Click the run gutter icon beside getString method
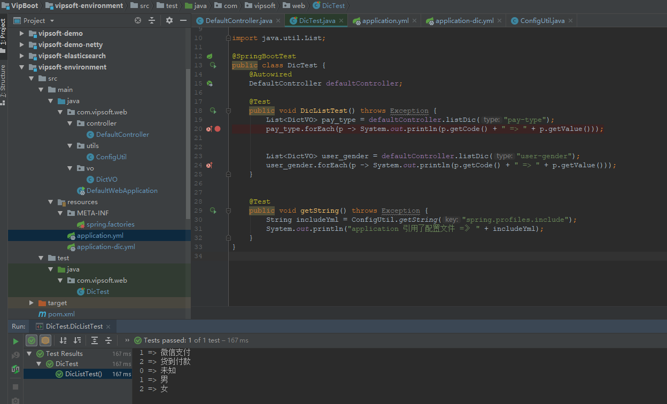The image size is (667, 404). [x=213, y=211]
